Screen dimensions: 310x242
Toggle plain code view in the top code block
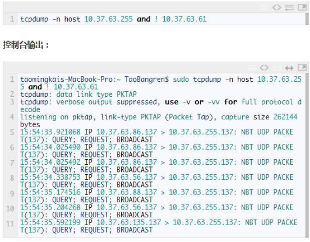click(276, 7)
